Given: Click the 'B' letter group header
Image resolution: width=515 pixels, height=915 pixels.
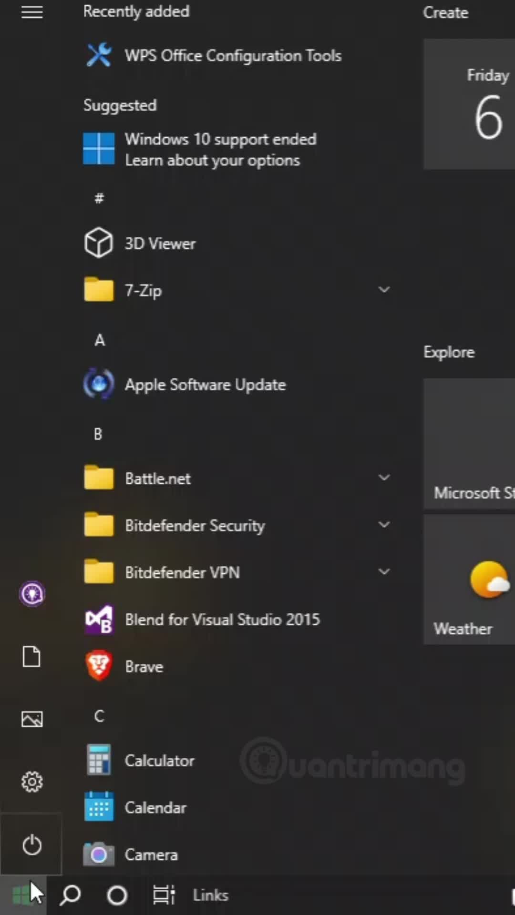Looking at the screenshot, I should 98,434.
